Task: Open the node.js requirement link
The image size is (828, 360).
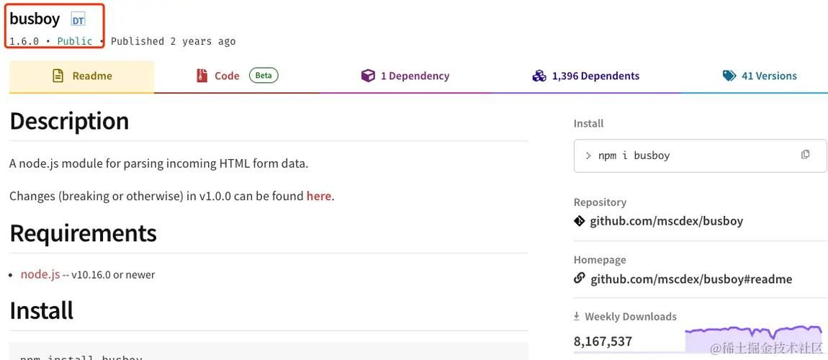Action: 40,274
